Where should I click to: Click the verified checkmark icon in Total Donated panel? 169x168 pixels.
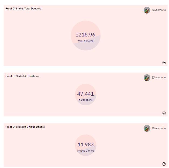click(x=164, y=63)
